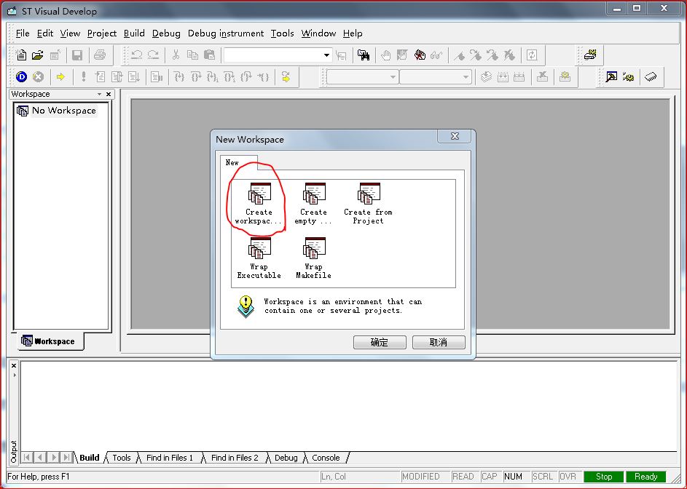
Task: Click the output tab scroll-to-first arrow
Action: pos(27,458)
